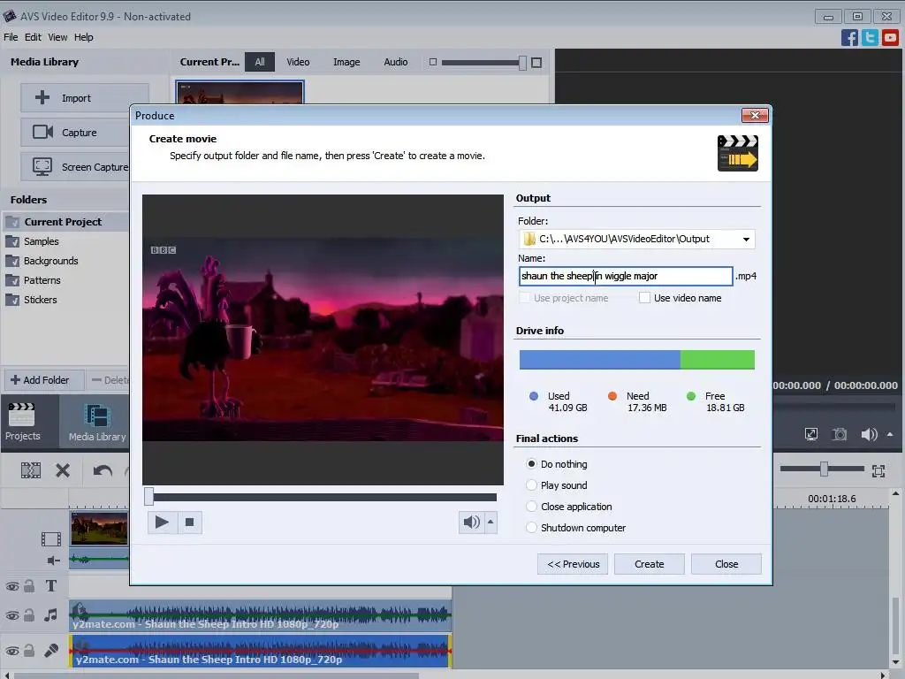Screen dimensions: 905x679
Task: Click the << Previous button
Action: (x=573, y=564)
